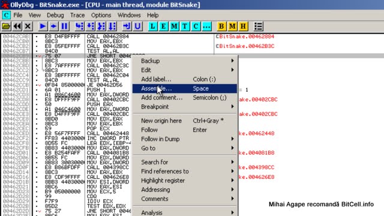Select the CALL 004081B8 instruction
This screenshot has width=384, height=216.
pyautogui.click(x=108, y=153)
